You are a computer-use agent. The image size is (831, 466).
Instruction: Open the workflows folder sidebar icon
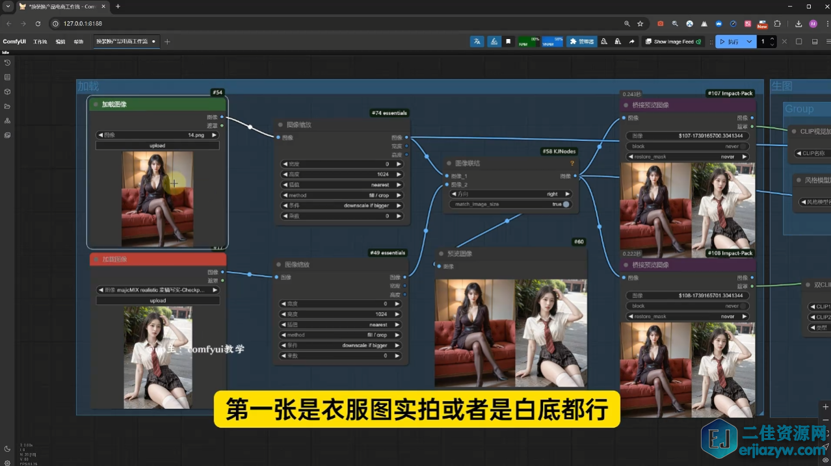click(x=7, y=106)
